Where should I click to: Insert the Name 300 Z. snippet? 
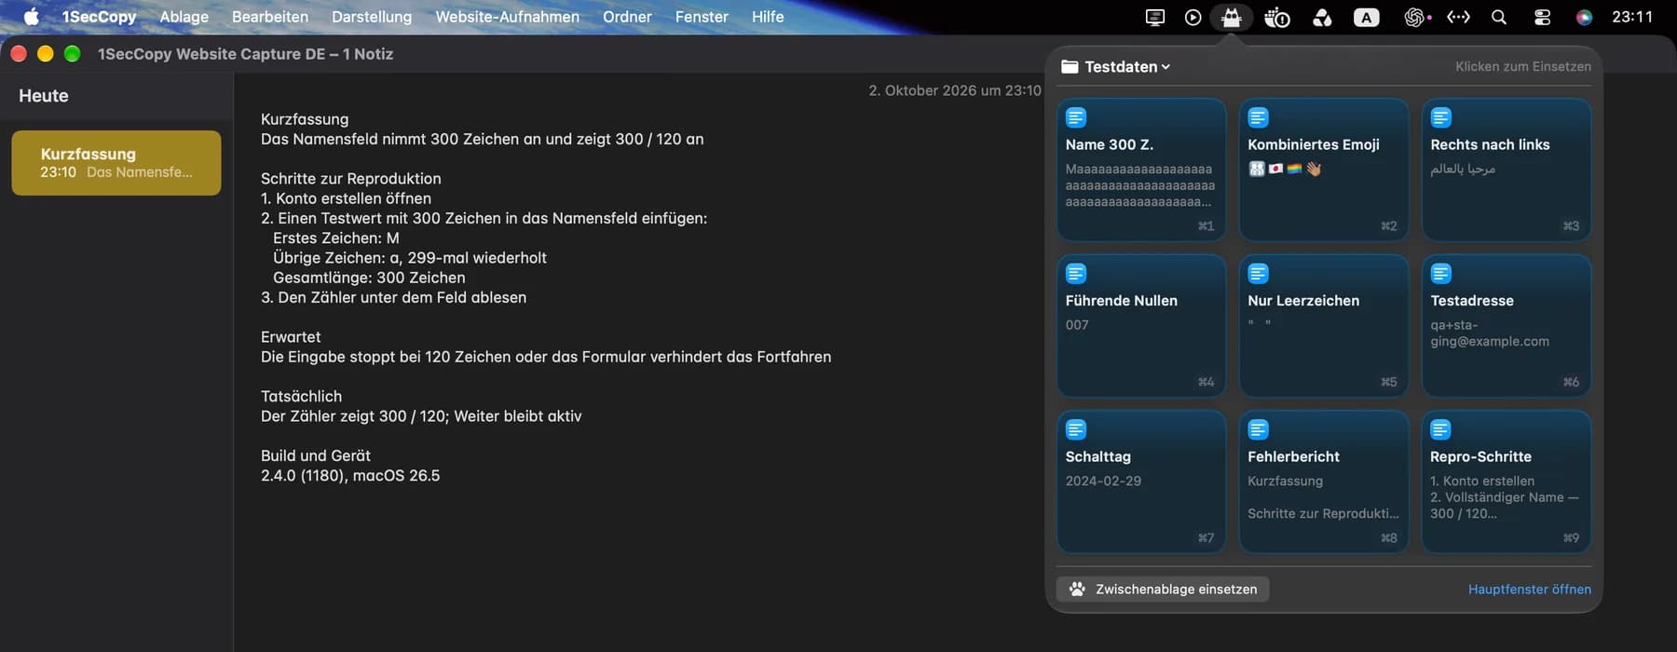tap(1140, 169)
